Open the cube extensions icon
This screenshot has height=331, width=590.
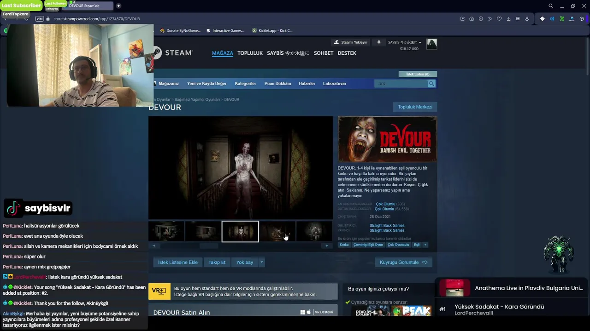582,19
